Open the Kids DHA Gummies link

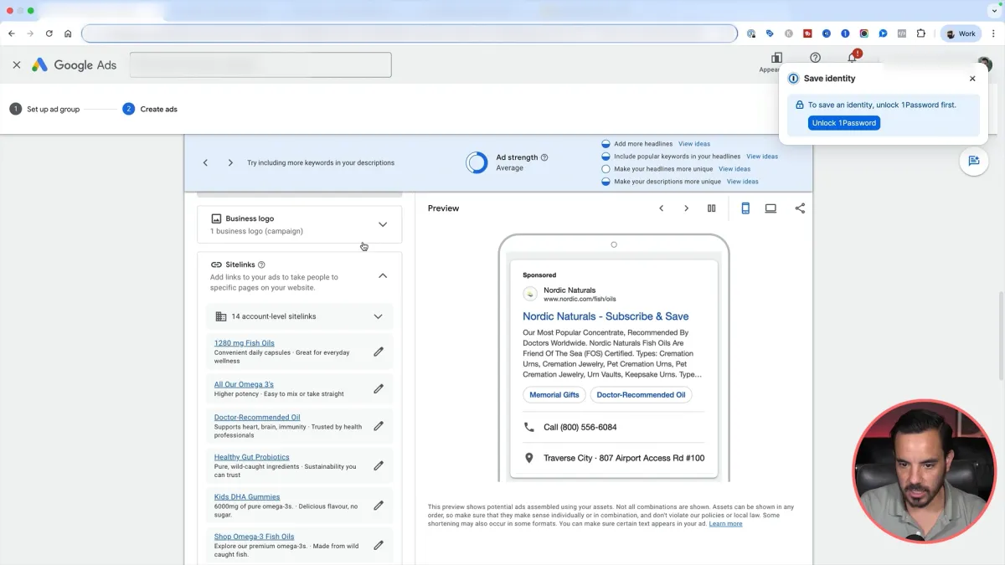click(247, 496)
